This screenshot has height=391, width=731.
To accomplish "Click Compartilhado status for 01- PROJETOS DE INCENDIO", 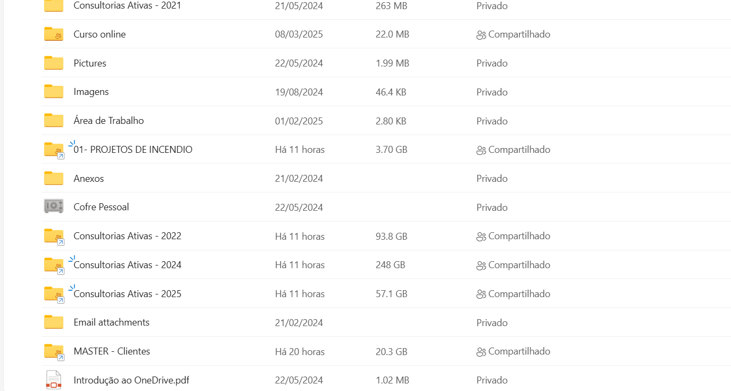I will click(519, 150).
